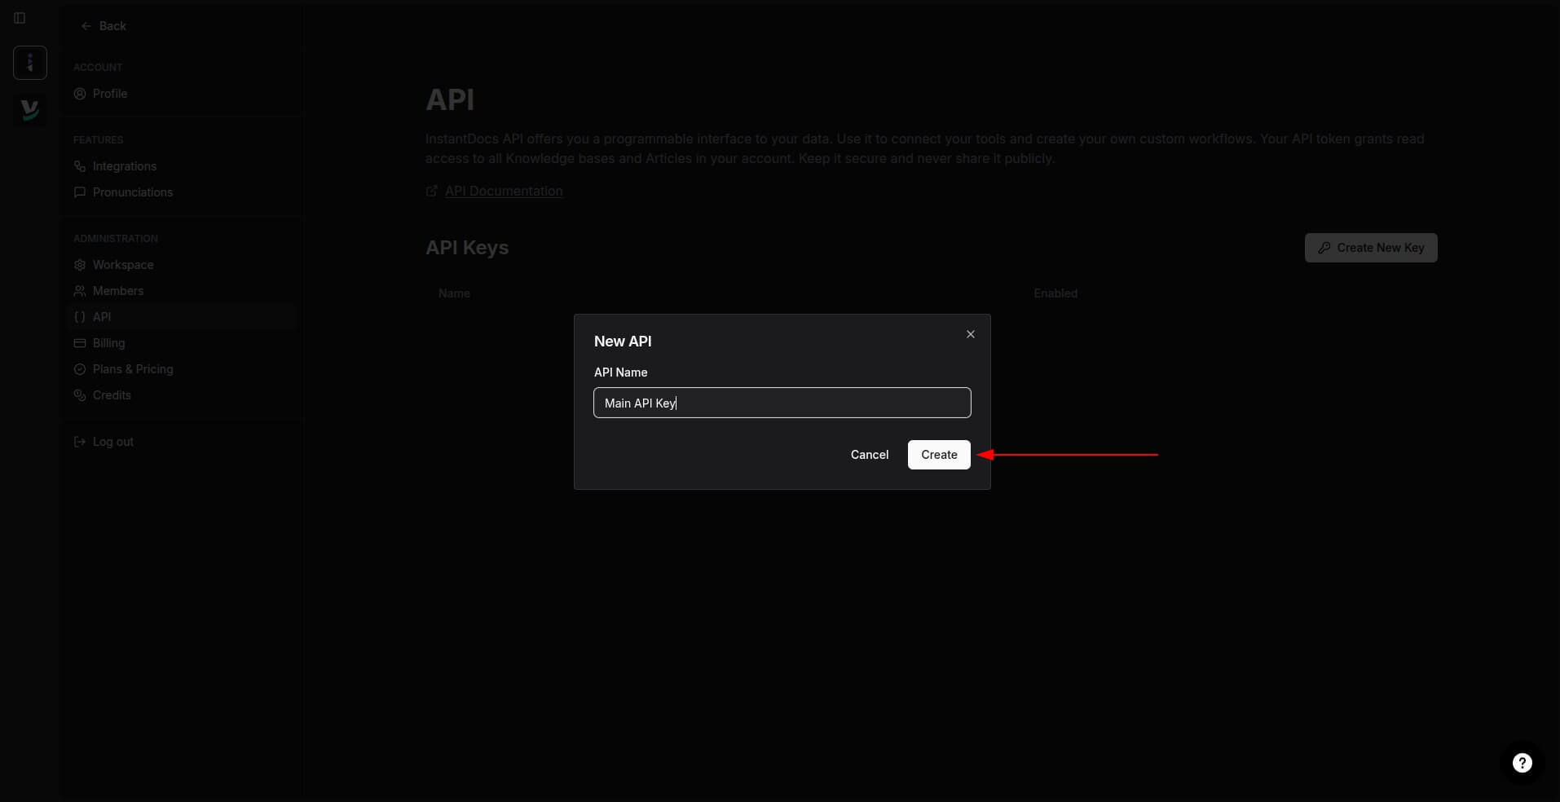Open the workspace avatar icon in sidebar

point(30,63)
